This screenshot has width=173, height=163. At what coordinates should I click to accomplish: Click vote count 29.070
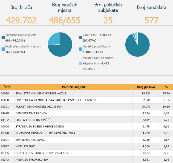click(146, 107)
